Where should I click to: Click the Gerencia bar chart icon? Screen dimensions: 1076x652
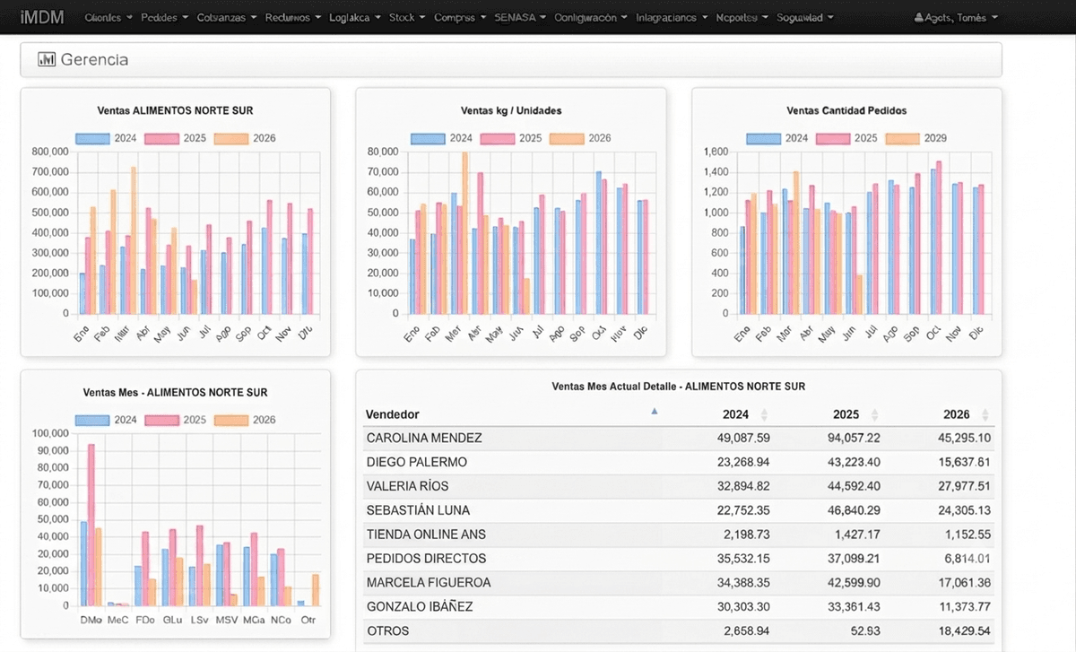pyautogui.click(x=47, y=59)
